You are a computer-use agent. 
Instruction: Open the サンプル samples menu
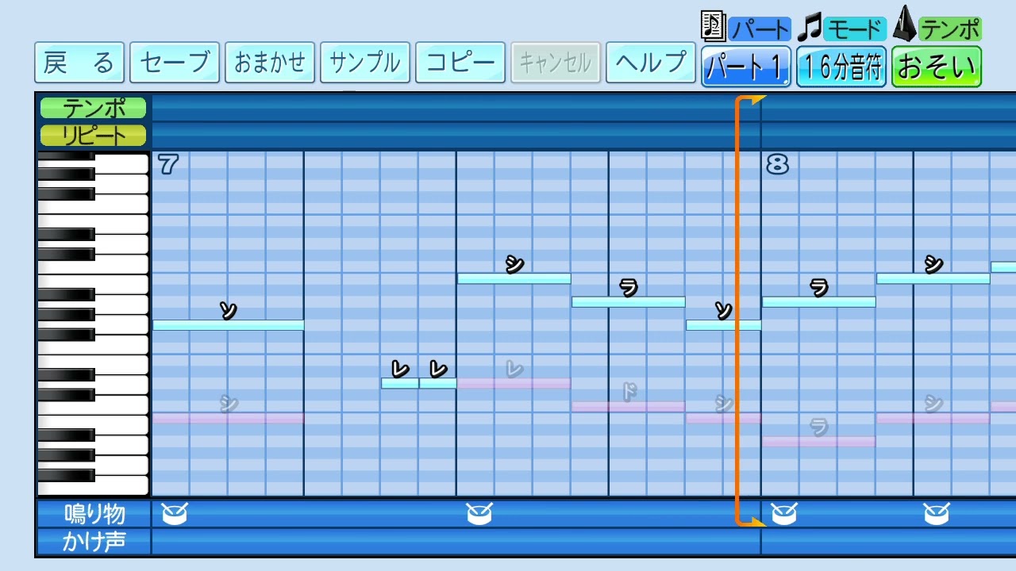click(x=365, y=63)
